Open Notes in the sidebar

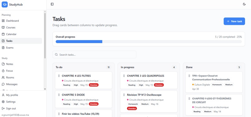(21, 64)
